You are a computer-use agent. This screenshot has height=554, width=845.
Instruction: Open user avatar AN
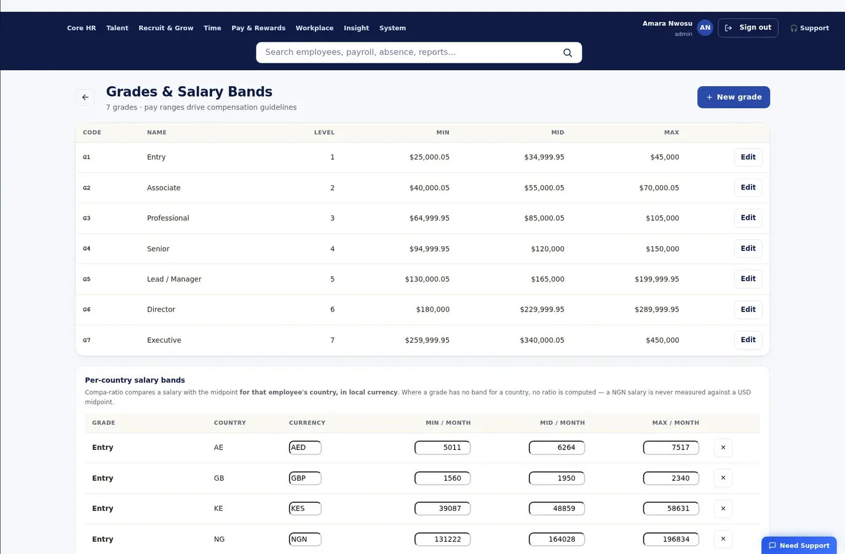[x=705, y=28]
